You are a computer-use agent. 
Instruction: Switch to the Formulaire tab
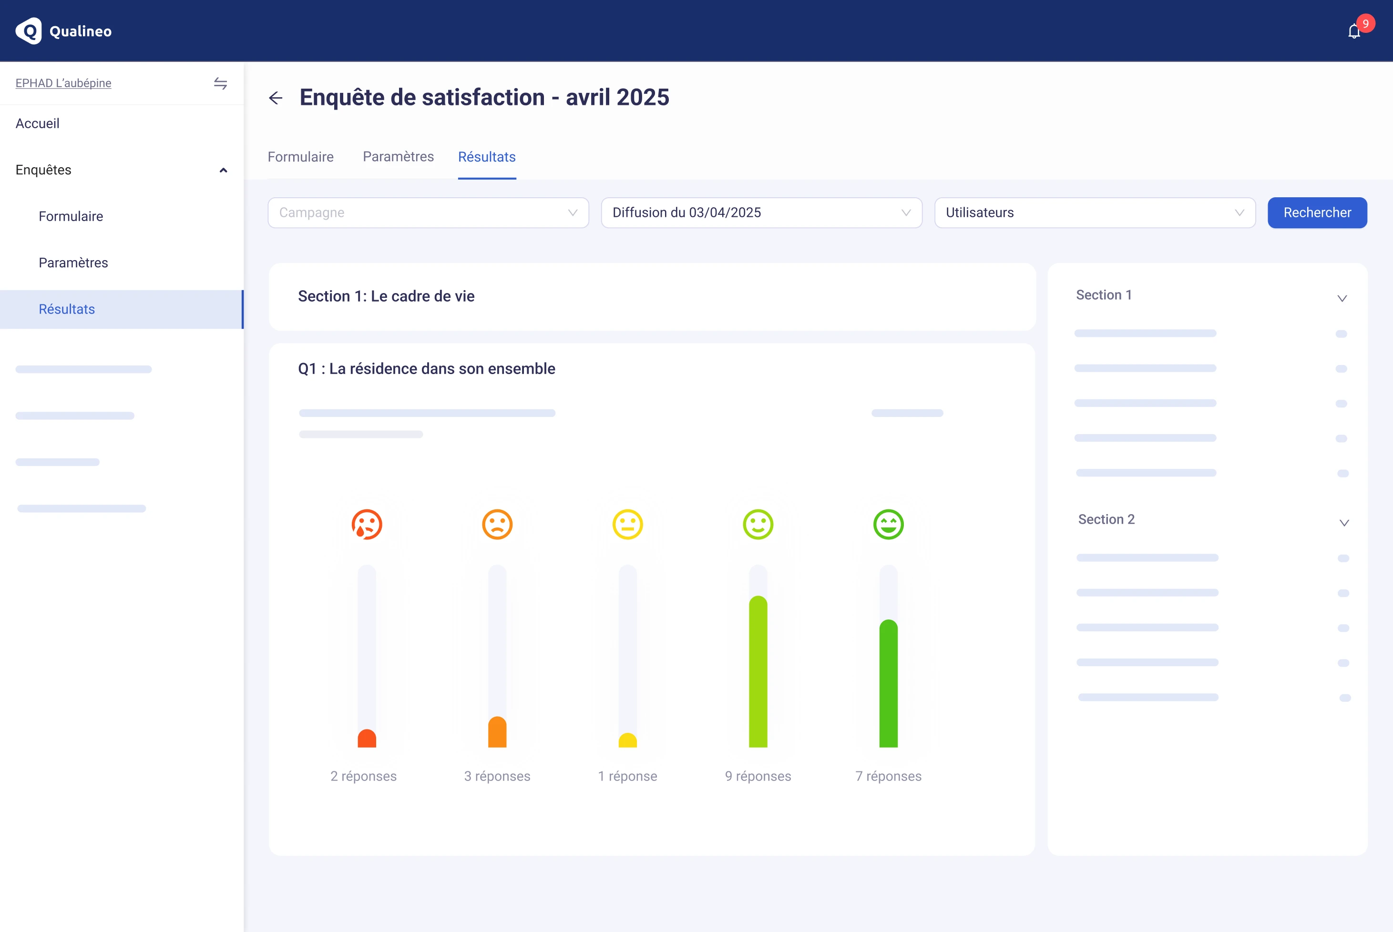point(300,157)
